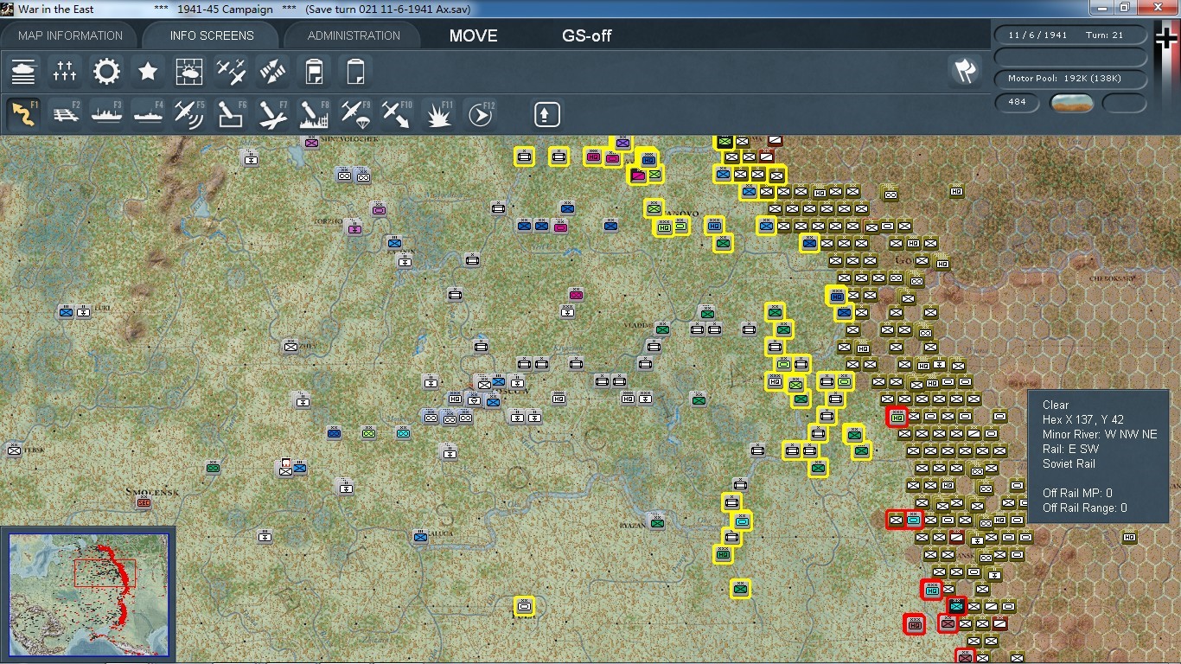
Task: Select the F1 move mode icon
Action: coord(23,113)
